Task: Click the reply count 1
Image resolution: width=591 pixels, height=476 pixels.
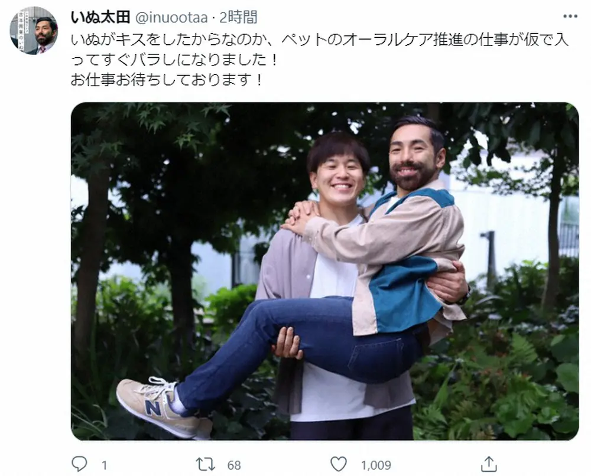Action: [x=105, y=465]
